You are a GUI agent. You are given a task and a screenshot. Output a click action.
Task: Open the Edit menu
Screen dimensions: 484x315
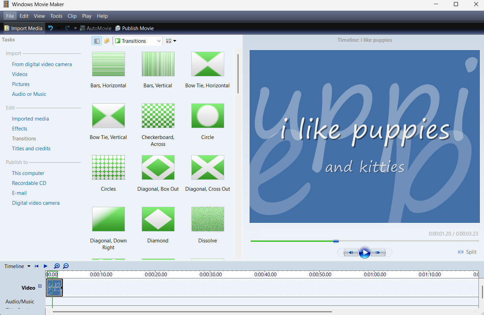pyautogui.click(x=24, y=16)
